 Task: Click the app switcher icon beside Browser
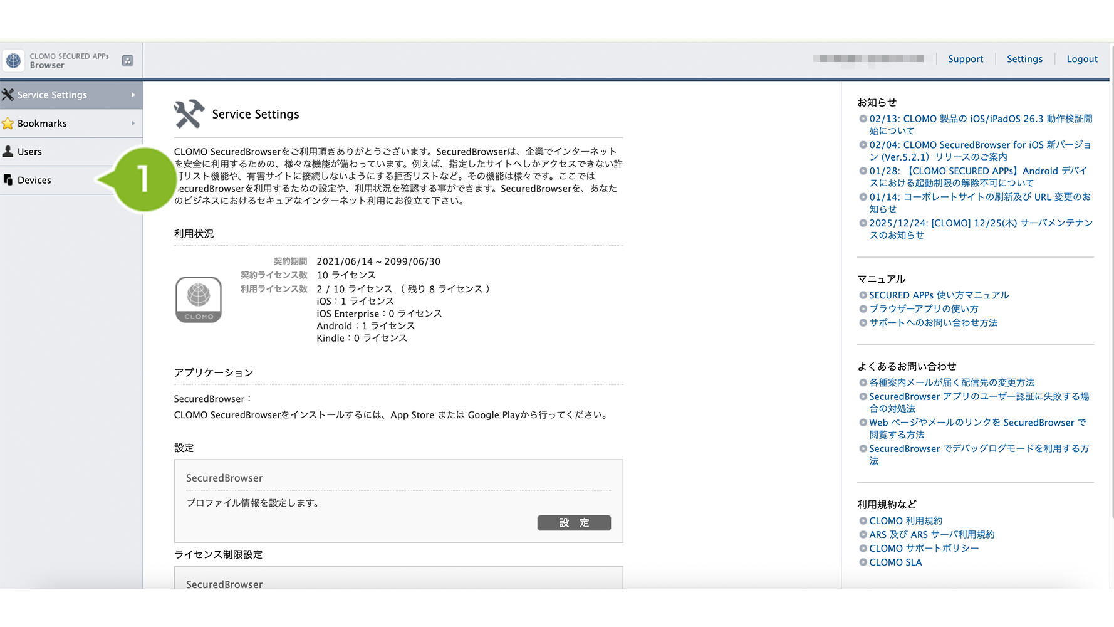click(x=127, y=61)
